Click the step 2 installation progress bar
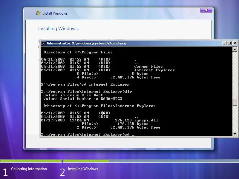This screenshot has height=179, width=239. tap(151, 161)
